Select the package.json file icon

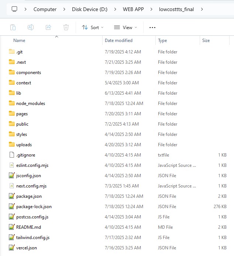11,196
